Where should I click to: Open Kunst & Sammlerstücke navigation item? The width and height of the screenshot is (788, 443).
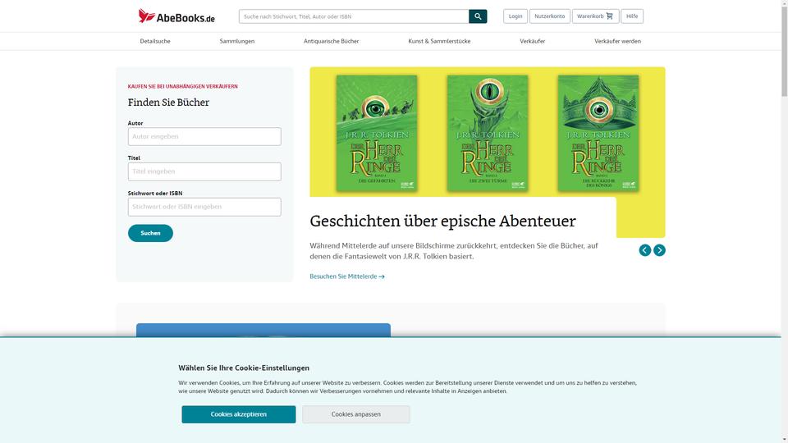tap(439, 41)
